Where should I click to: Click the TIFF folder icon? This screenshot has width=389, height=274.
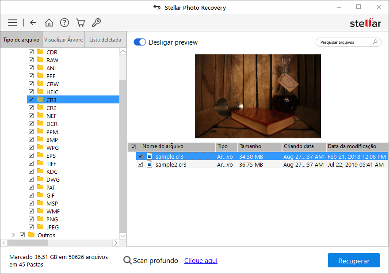[40, 163]
